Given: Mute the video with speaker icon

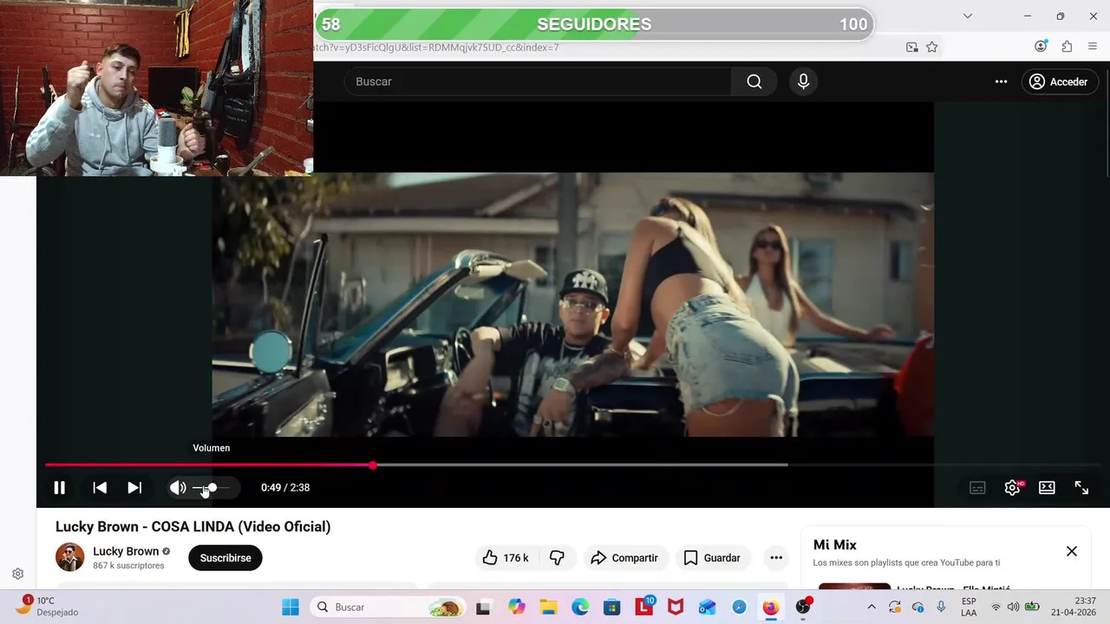Looking at the screenshot, I should (178, 488).
